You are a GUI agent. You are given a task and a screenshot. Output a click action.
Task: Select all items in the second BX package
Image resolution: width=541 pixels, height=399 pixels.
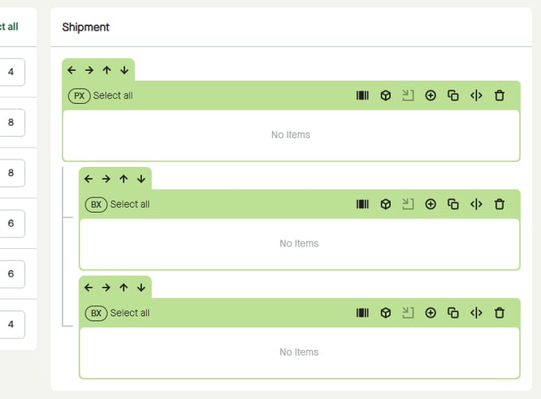(130, 313)
